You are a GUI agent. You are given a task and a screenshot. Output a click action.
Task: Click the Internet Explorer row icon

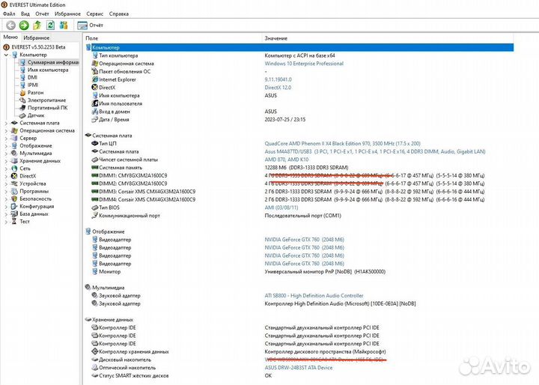click(x=95, y=79)
